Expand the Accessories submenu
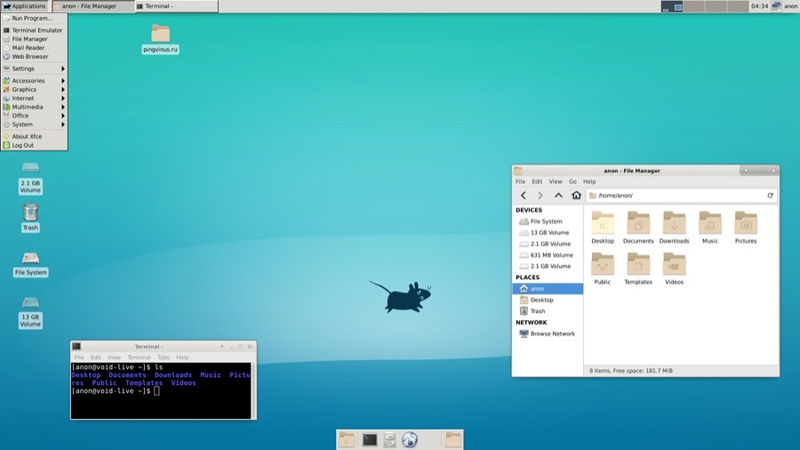The height and width of the screenshot is (450, 800). (34, 81)
